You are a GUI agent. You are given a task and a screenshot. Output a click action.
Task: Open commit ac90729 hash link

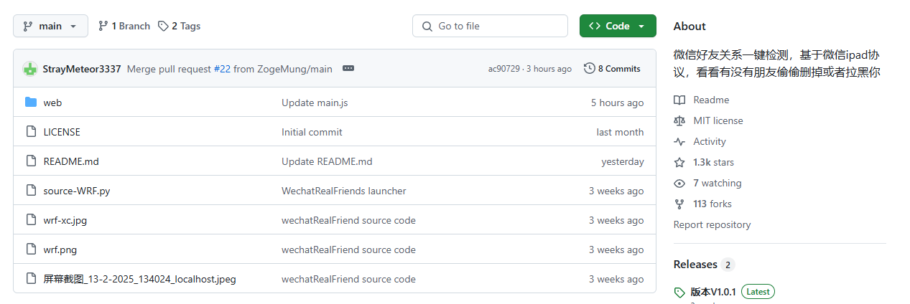pyautogui.click(x=503, y=69)
